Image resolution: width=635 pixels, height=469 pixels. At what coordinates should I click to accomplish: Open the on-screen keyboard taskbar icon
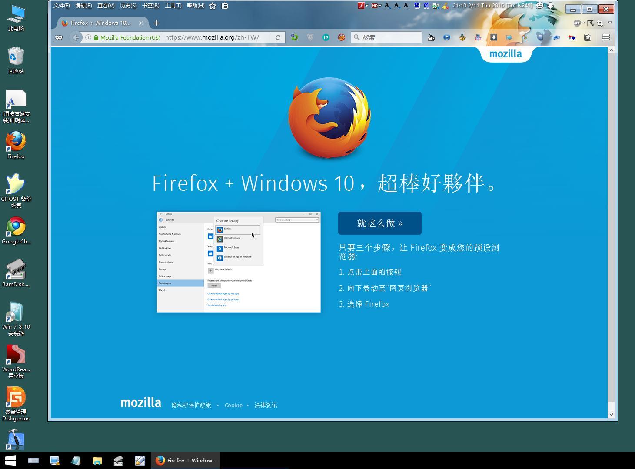pos(33,460)
